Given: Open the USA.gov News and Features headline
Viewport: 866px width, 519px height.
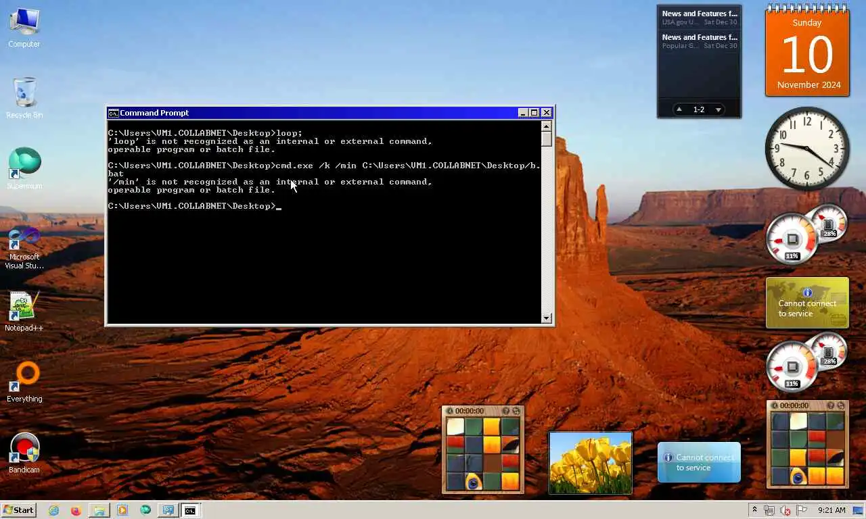Looking at the screenshot, I should point(700,18).
